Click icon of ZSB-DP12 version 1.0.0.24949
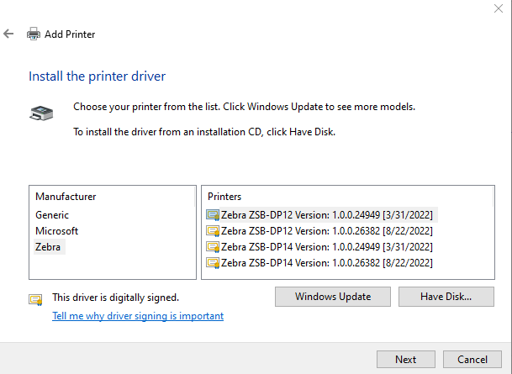The height and width of the screenshot is (374, 512). tap(213, 215)
